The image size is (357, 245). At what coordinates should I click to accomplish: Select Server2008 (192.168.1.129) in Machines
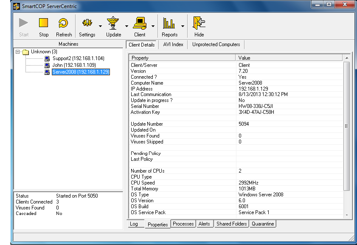(x=81, y=72)
